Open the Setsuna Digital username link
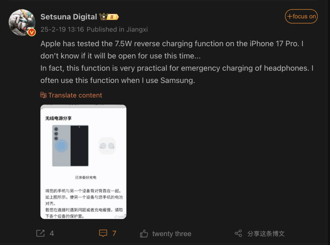Viewport: 330px width, 245px height. pos(69,17)
